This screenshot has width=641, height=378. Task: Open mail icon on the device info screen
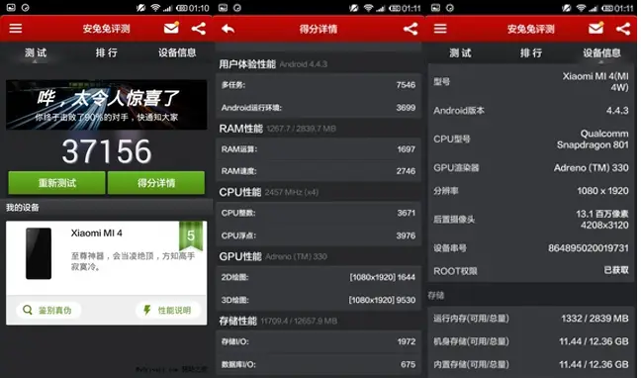point(596,28)
